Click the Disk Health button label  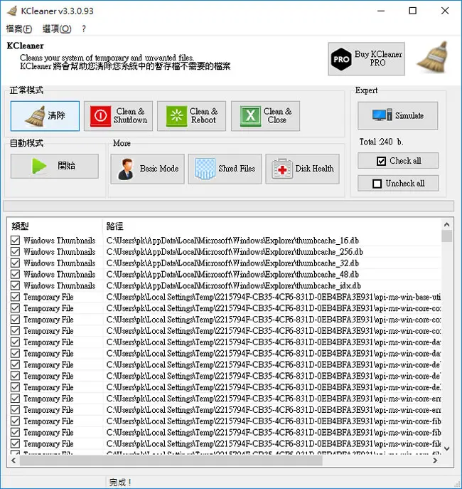pyautogui.click(x=314, y=169)
